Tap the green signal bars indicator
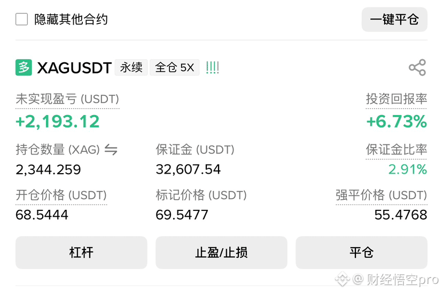The image size is (443, 293). [x=213, y=68]
